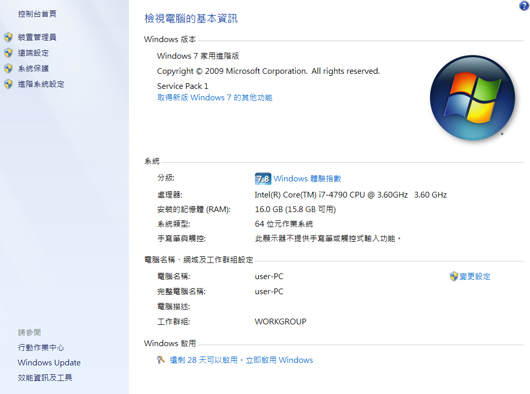Open 取得新版 Windows 7 的其他功能 link
Image resolution: width=530 pixels, height=394 pixels.
[215, 98]
